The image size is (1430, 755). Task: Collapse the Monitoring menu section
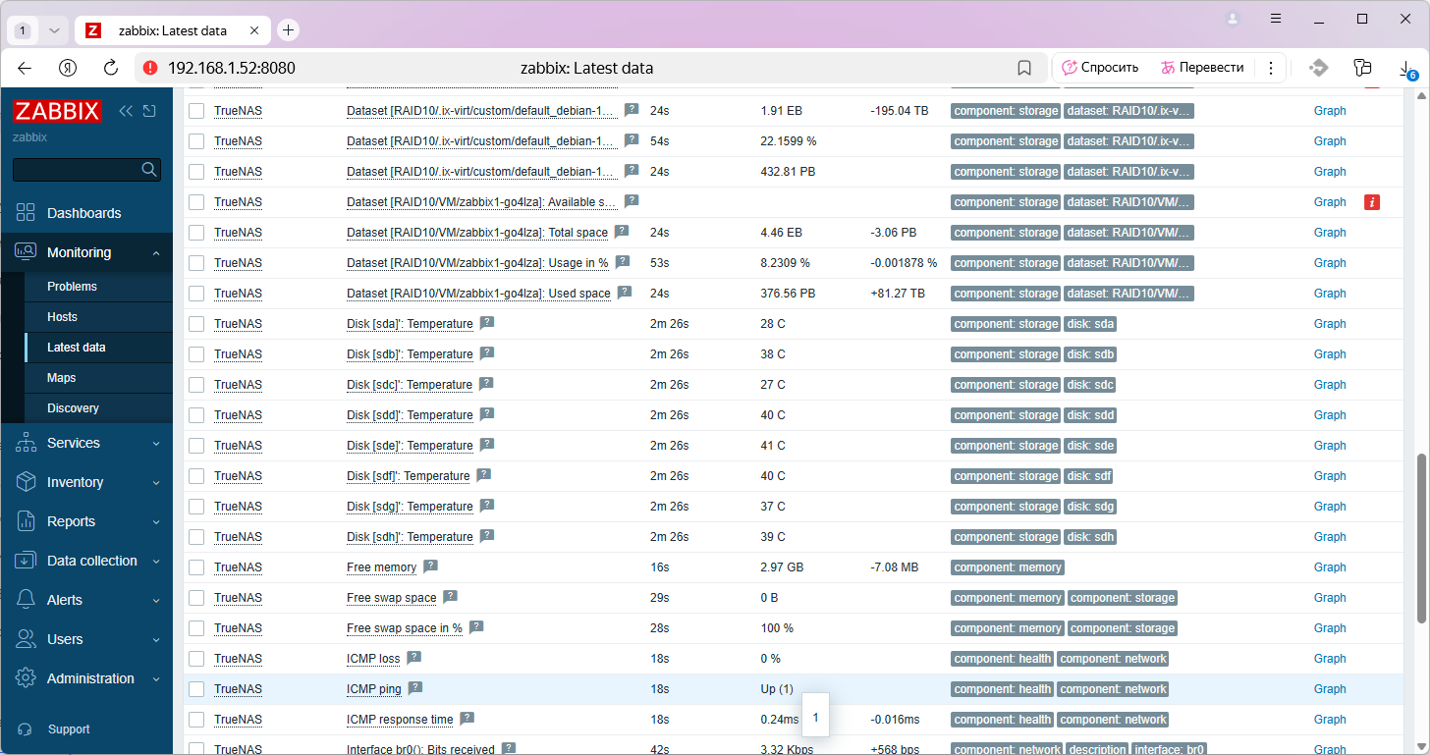coord(86,252)
